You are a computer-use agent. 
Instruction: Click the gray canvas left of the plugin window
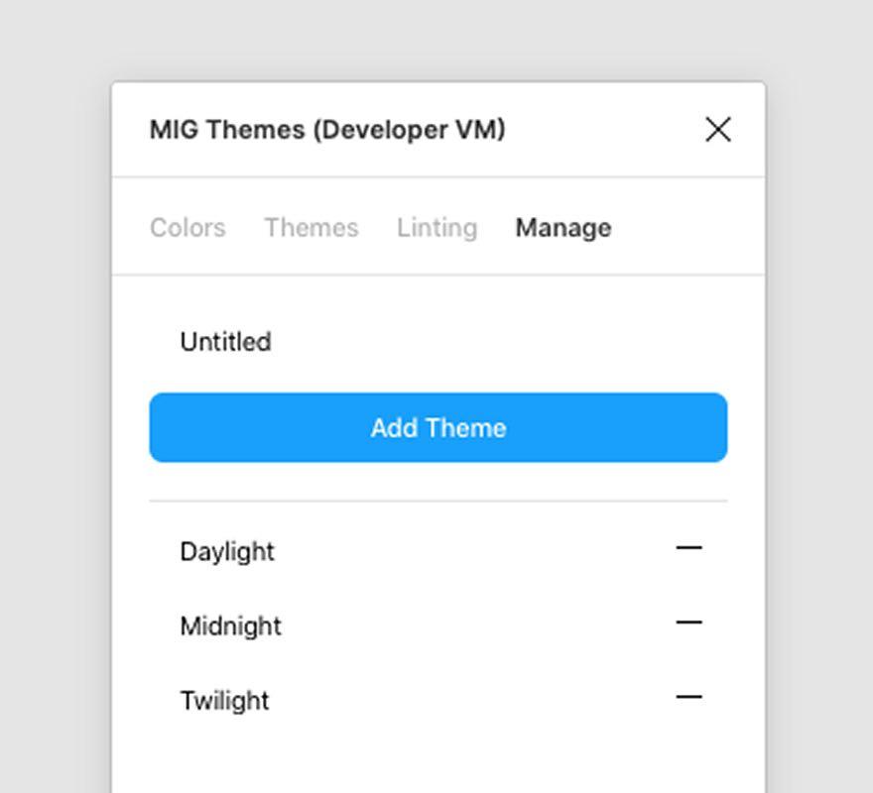pos(55,396)
